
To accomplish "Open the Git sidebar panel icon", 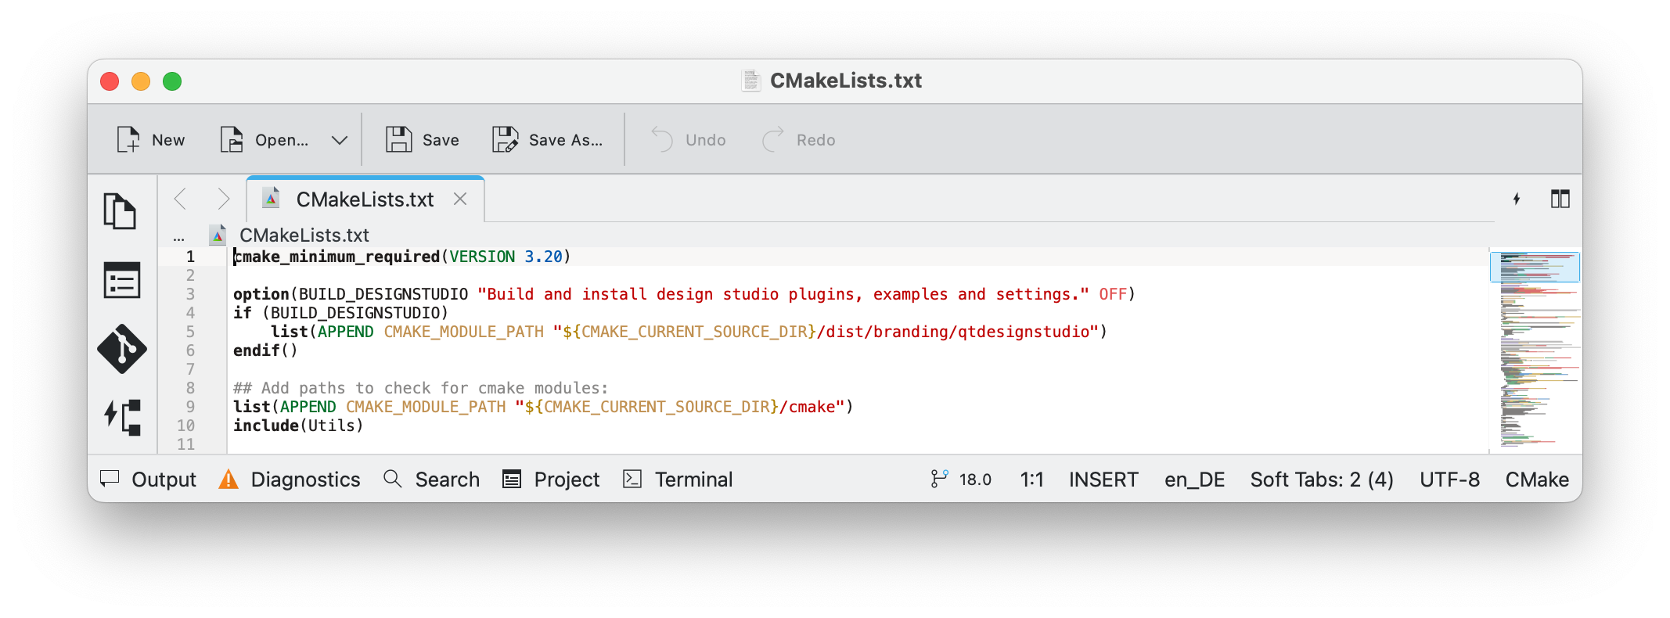I will [x=121, y=349].
